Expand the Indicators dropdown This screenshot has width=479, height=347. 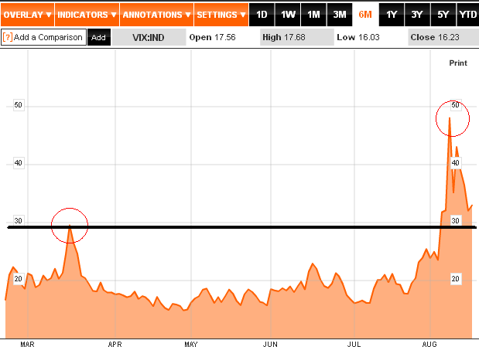pos(87,15)
